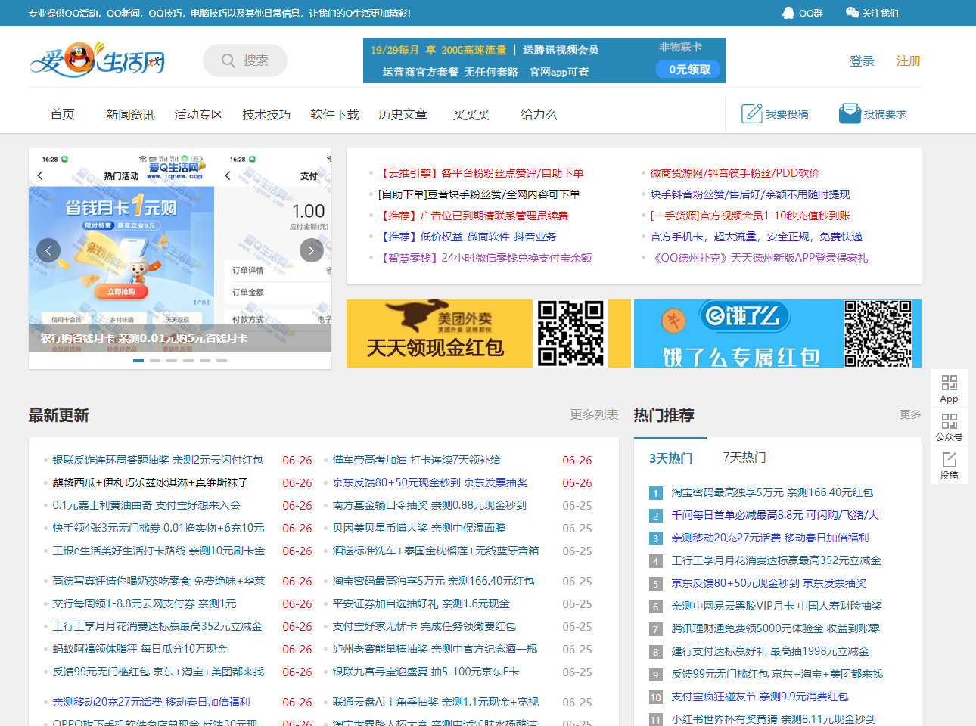976x726 pixels.
Task: Open 泸州老窖能量棒抽奖 article
Action: [435, 649]
